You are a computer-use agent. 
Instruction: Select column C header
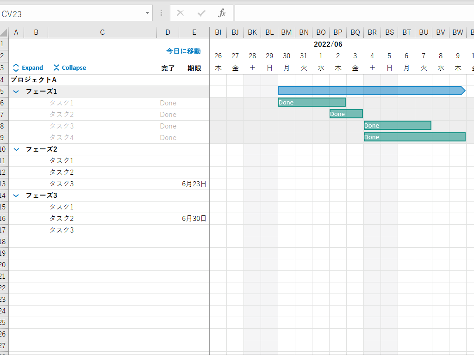click(102, 32)
